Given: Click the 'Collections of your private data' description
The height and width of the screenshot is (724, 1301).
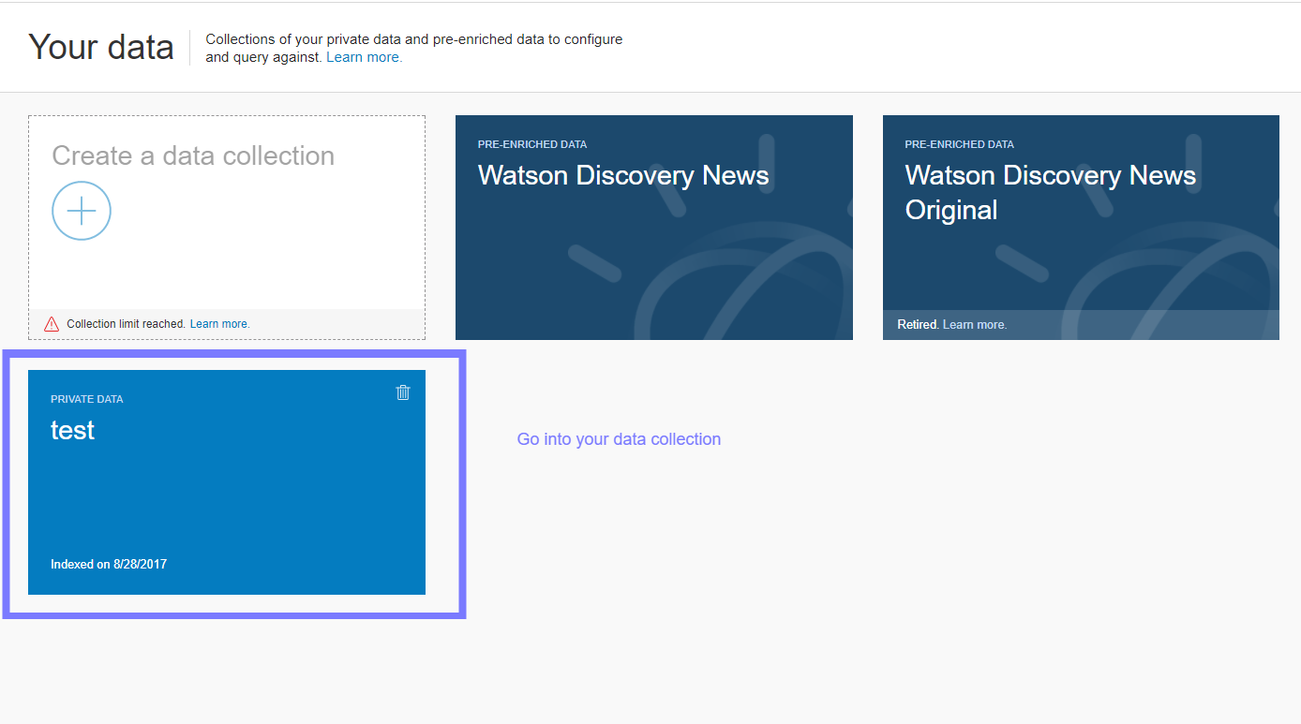Looking at the screenshot, I should [x=414, y=48].
